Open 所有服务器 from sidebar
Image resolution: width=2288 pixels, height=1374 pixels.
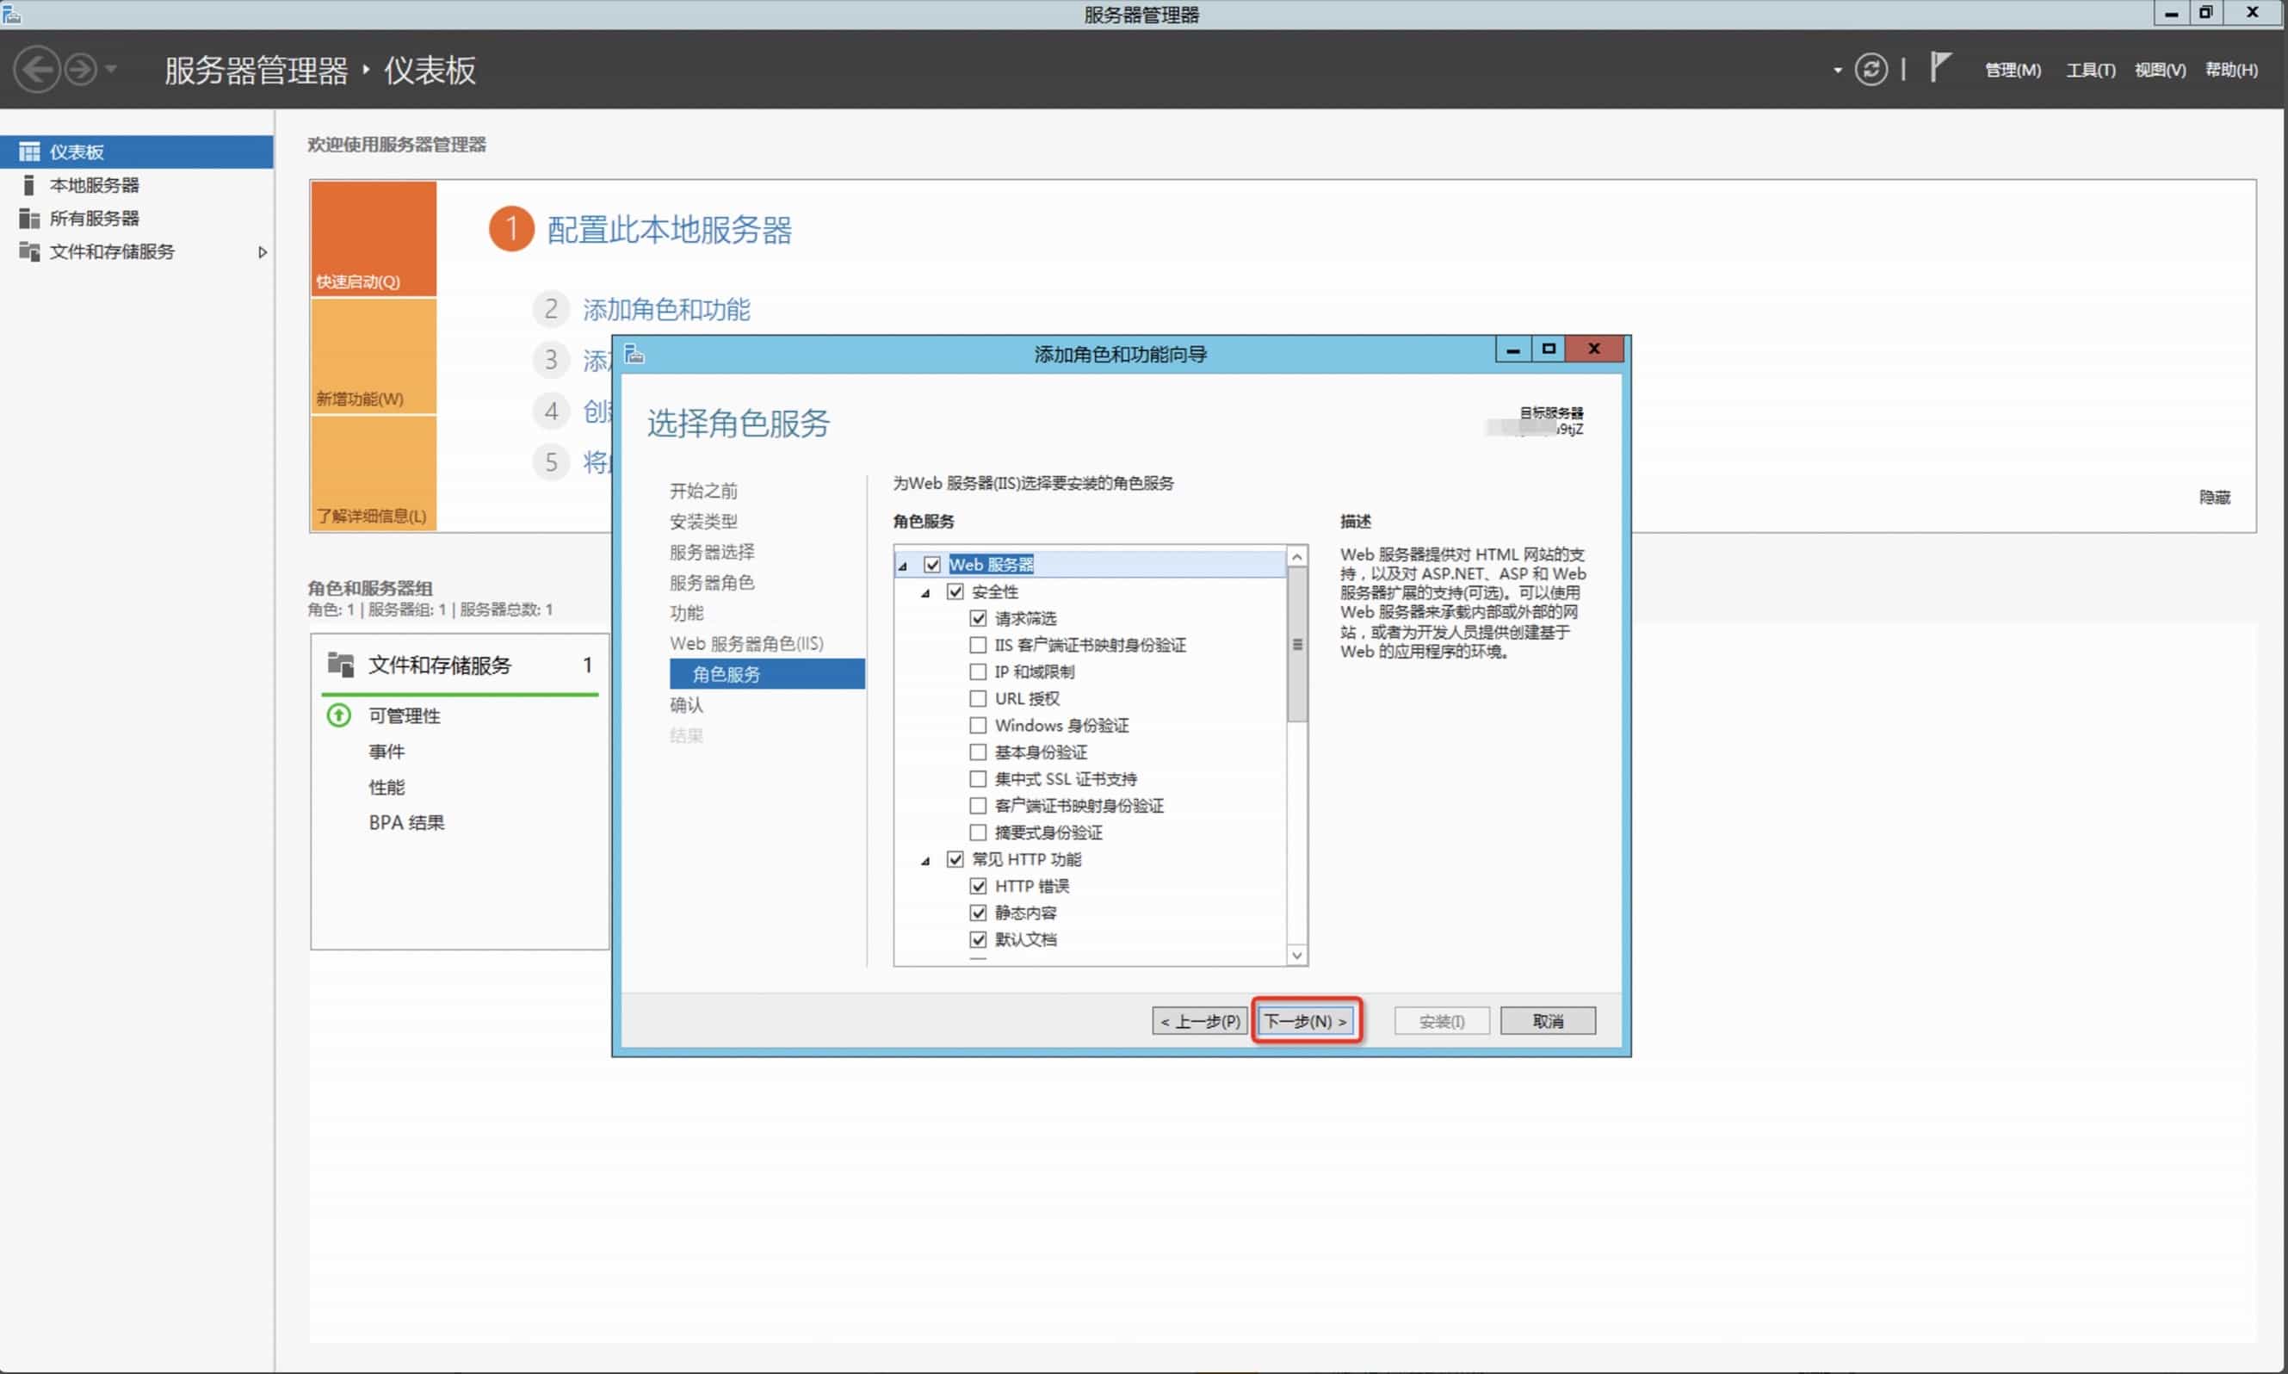click(94, 219)
